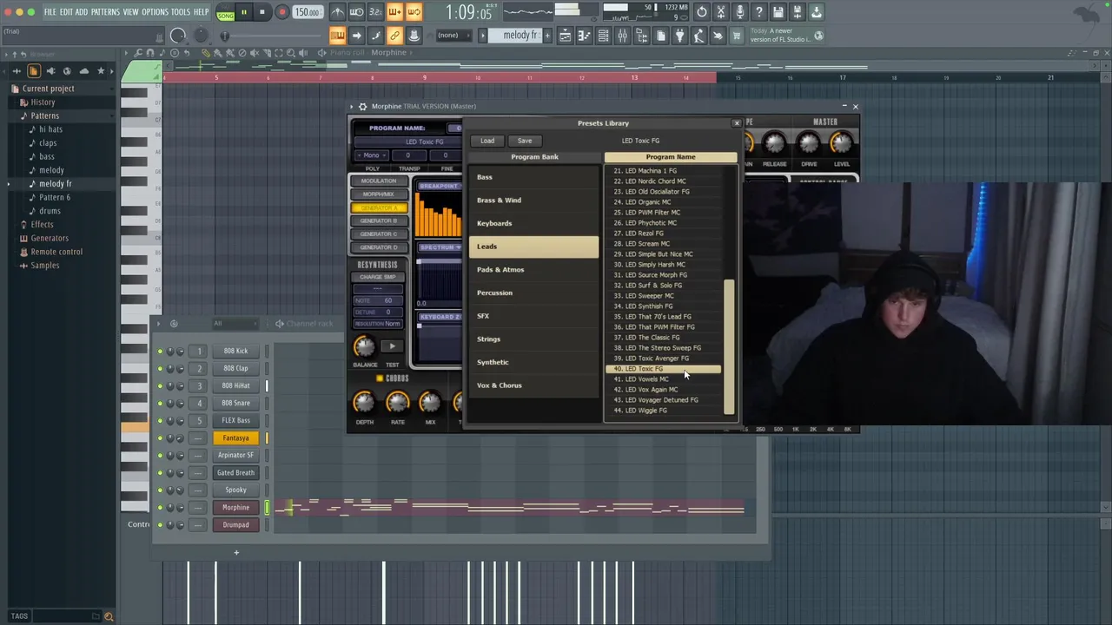Open the Fantasya channel button
This screenshot has height=625, width=1112.
tap(235, 437)
